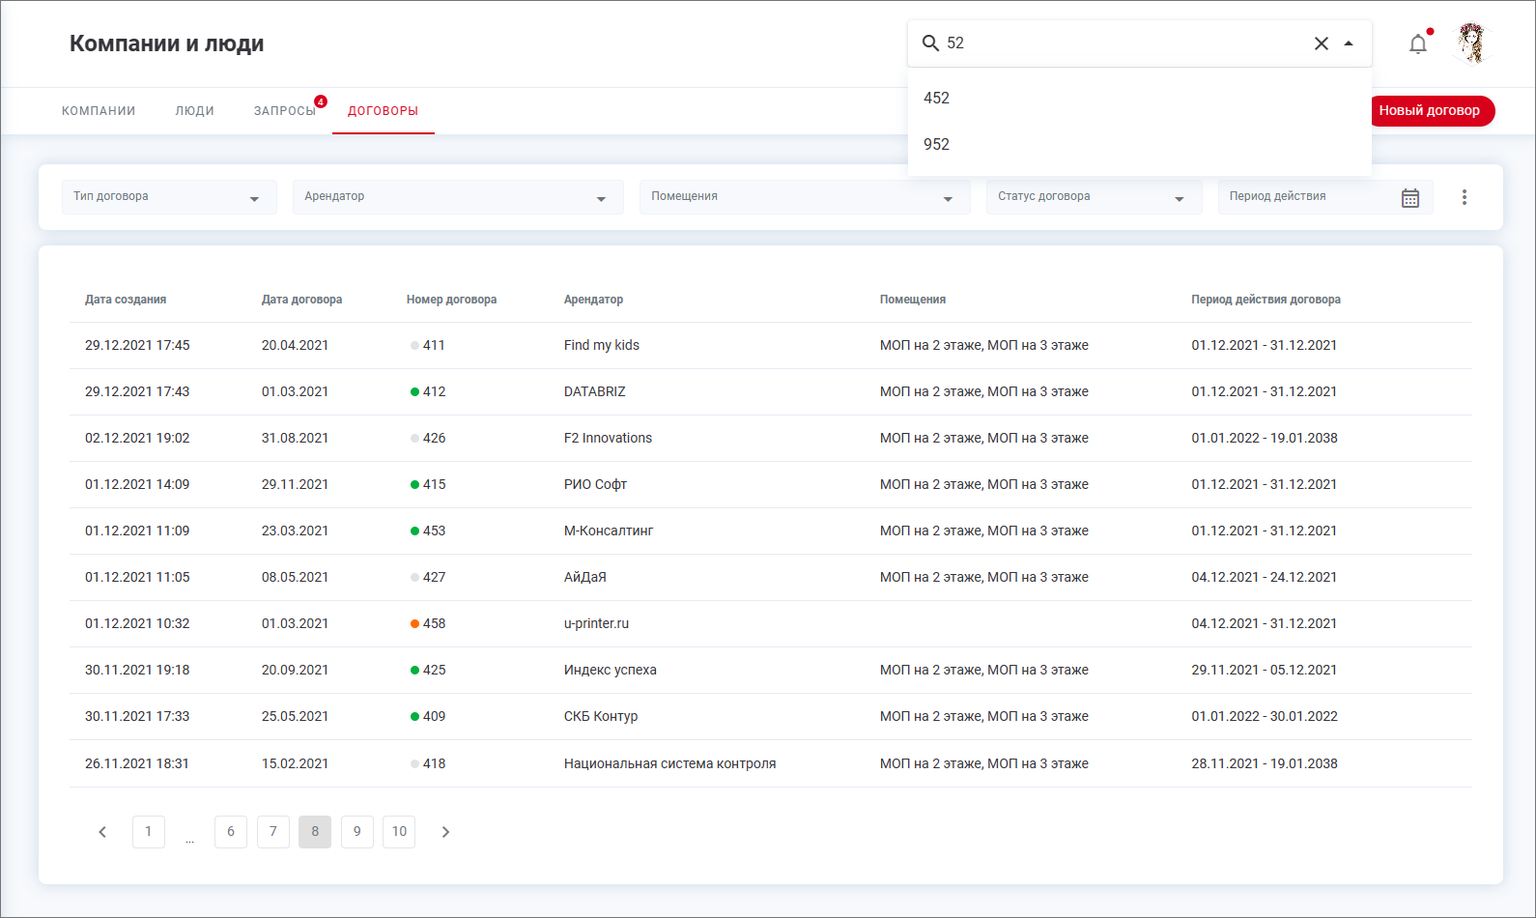Switch to the Компании tab
Image resolution: width=1536 pixels, height=918 pixels.
(99, 111)
